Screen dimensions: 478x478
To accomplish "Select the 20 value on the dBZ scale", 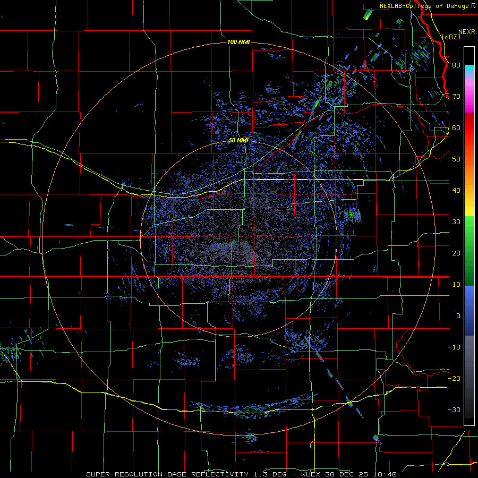I will coord(456,253).
